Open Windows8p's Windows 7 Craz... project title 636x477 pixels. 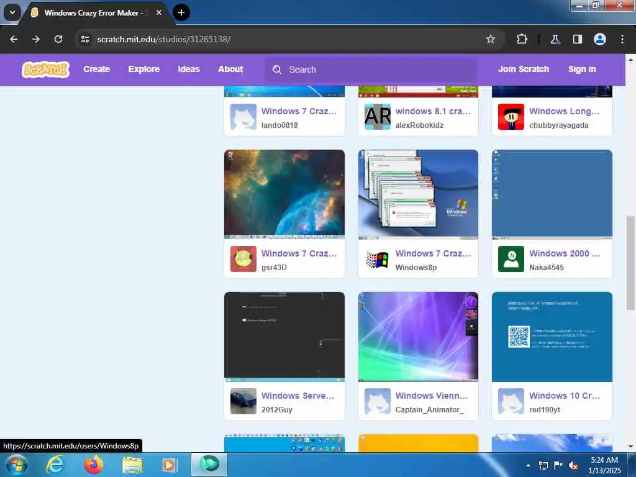(x=433, y=253)
